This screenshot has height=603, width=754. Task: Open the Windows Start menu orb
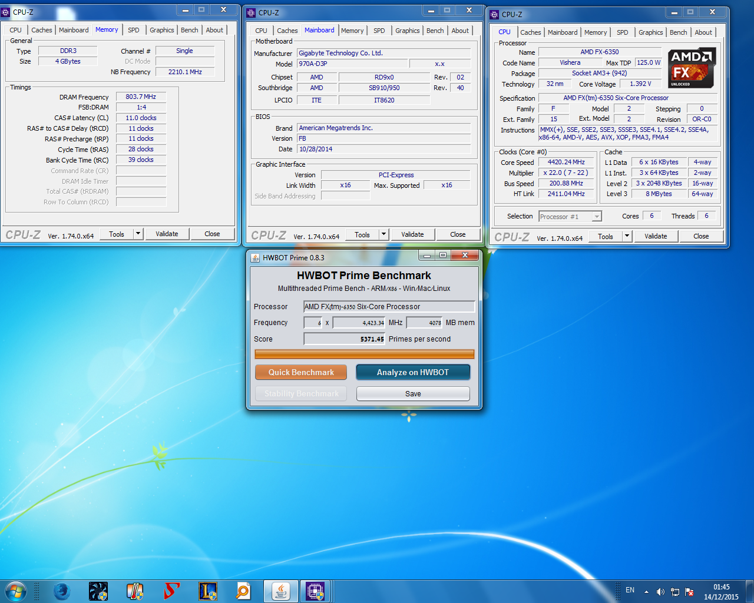coord(15,591)
